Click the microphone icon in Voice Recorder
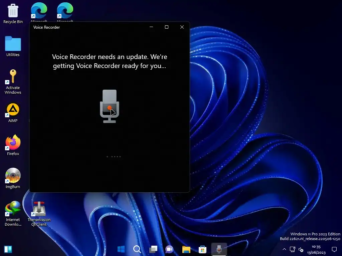Screen dimensions: 342x256 coord(110,106)
